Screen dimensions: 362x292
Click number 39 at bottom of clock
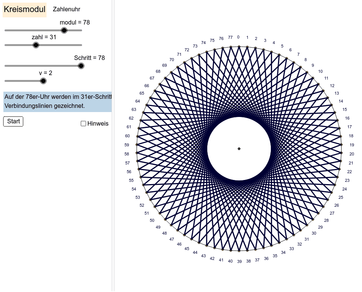[x=239, y=261]
